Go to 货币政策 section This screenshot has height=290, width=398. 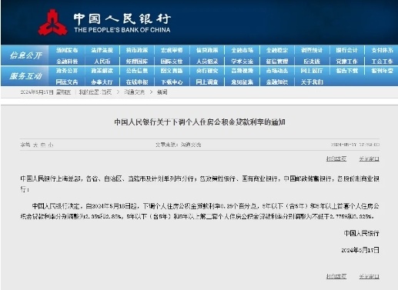point(137,50)
